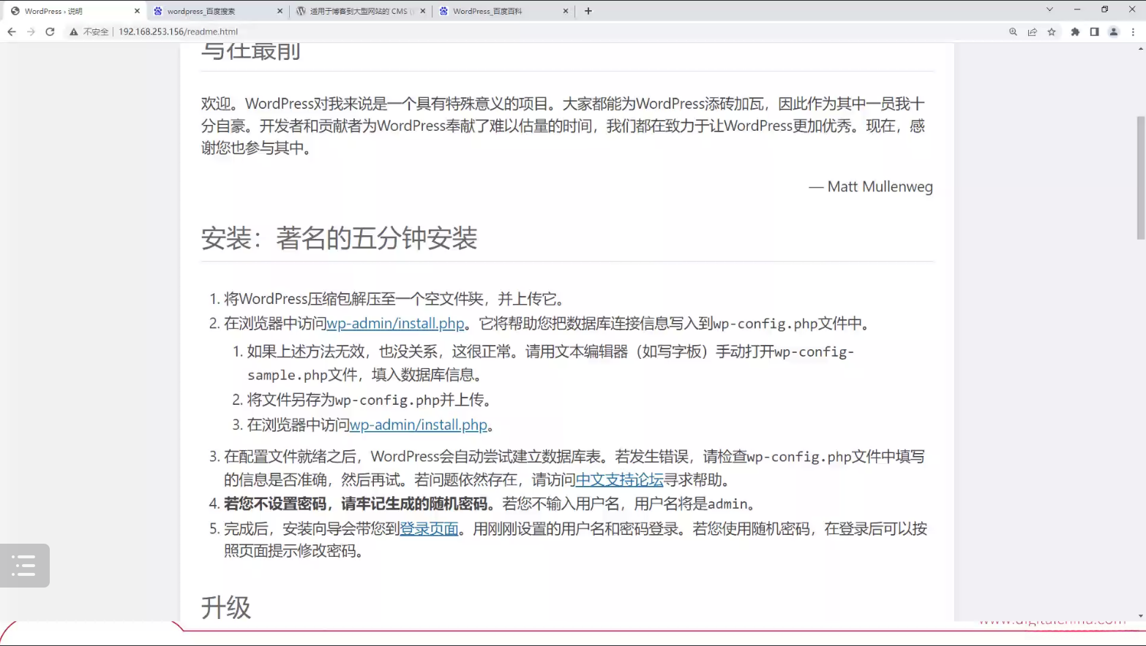
Task: Click the 不安全 site security warning
Action: click(x=89, y=31)
